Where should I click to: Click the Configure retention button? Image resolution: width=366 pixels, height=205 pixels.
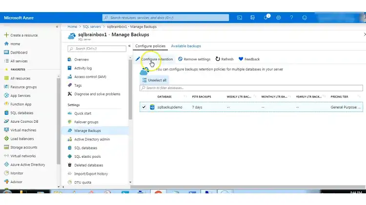tap(154, 59)
